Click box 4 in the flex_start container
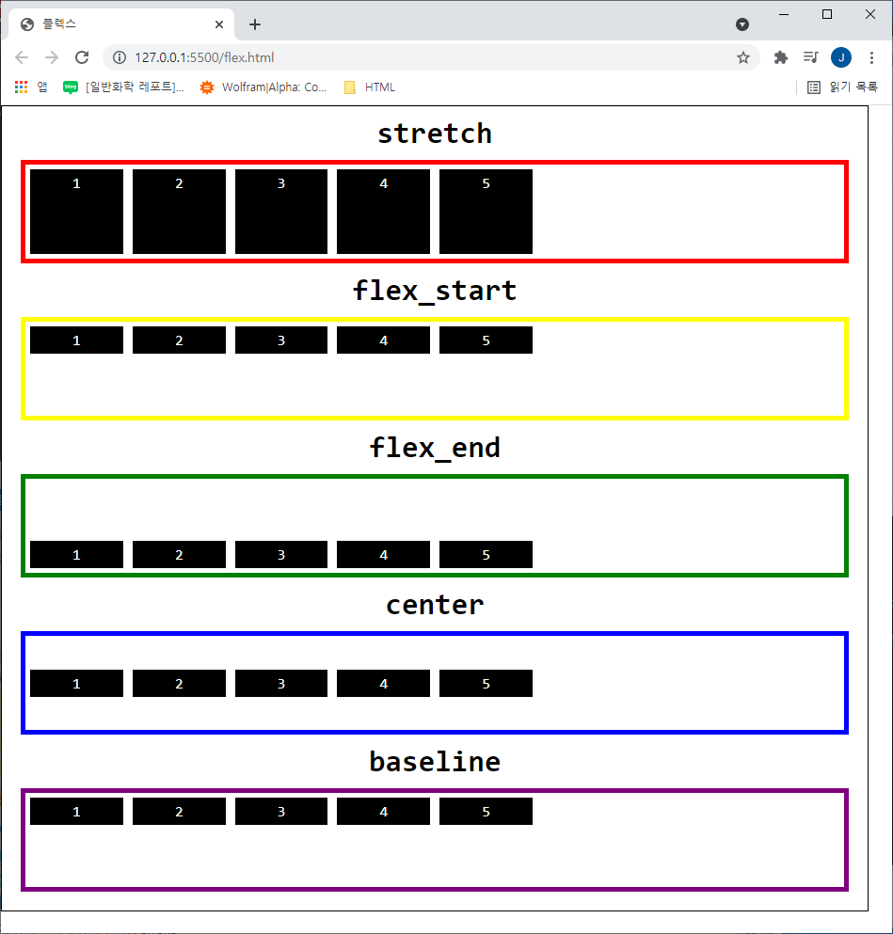This screenshot has width=893, height=934. click(384, 340)
